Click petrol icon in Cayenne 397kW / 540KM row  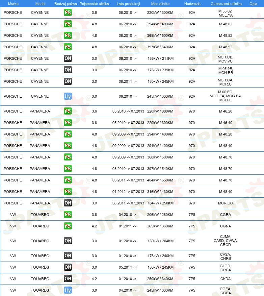pos(68,47)
